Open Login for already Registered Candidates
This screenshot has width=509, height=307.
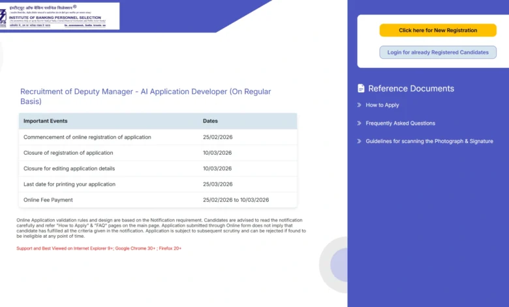pyautogui.click(x=438, y=52)
